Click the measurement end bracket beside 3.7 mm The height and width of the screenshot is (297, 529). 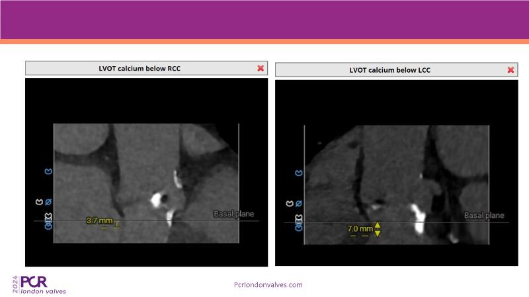[117, 224]
